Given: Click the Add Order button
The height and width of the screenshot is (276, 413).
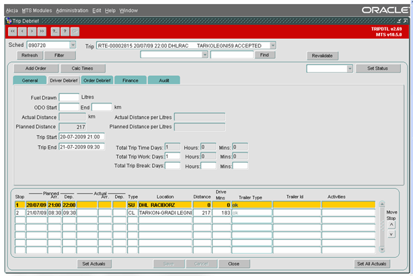Looking at the screenshot, I should (x=36, y=68).
